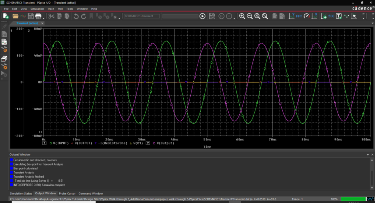Click the green simulation progress bar

pyautogui.click(x=353, y=199)
